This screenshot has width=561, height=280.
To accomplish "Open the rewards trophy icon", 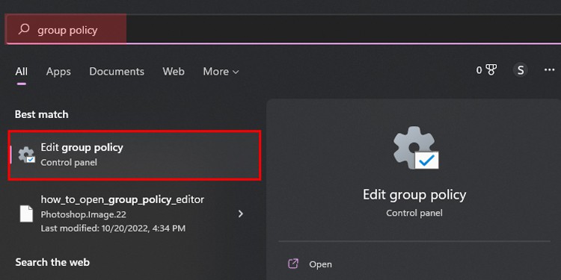I will tap(491, 70).
